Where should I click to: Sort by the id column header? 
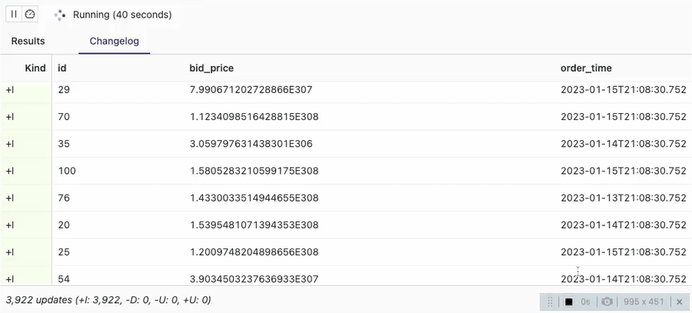(x=62, y=68)
